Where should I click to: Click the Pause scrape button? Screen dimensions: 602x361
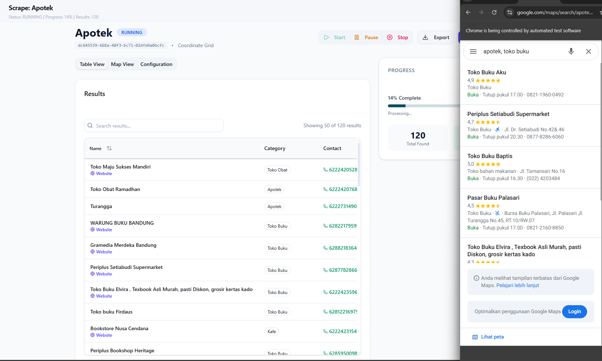coord(366,37)
